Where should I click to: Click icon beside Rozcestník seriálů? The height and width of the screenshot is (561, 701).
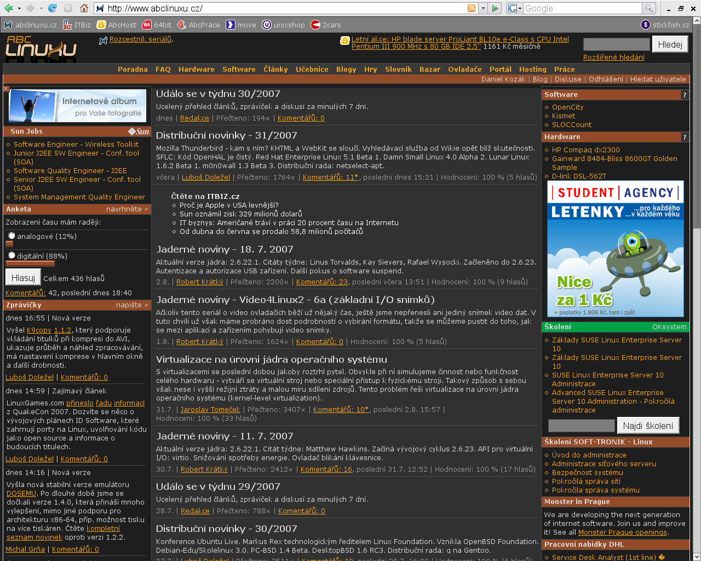tap(103, 40)
